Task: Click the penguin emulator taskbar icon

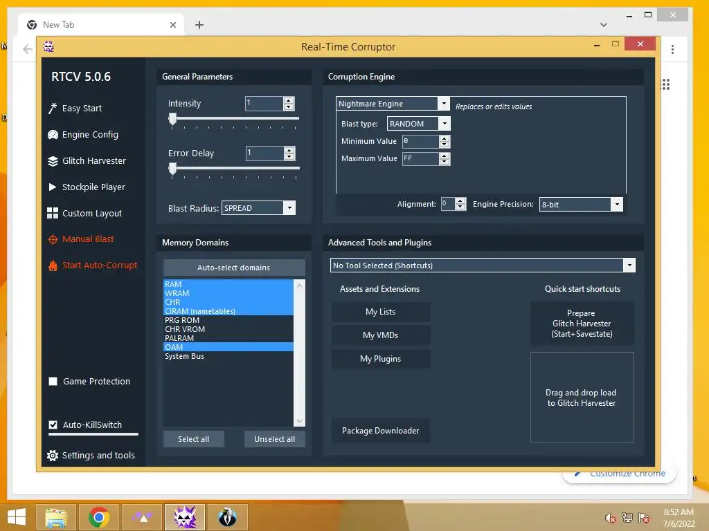Action: click(x=227, y=517)
